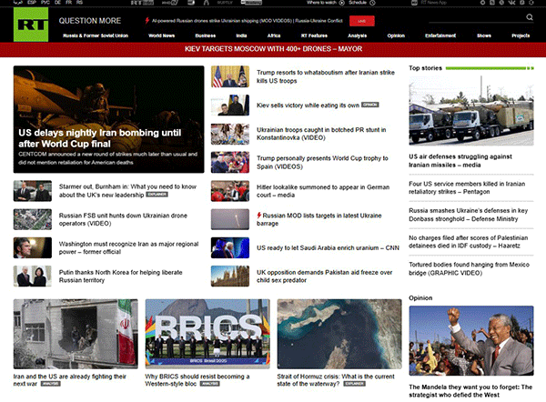Open the Opinion nav item
This screenshot has width=546, height=402.
(396, 35)
